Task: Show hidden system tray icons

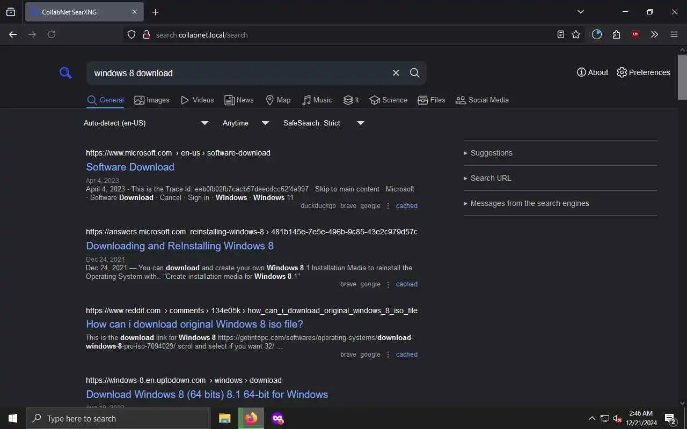Action: (591, 418)
